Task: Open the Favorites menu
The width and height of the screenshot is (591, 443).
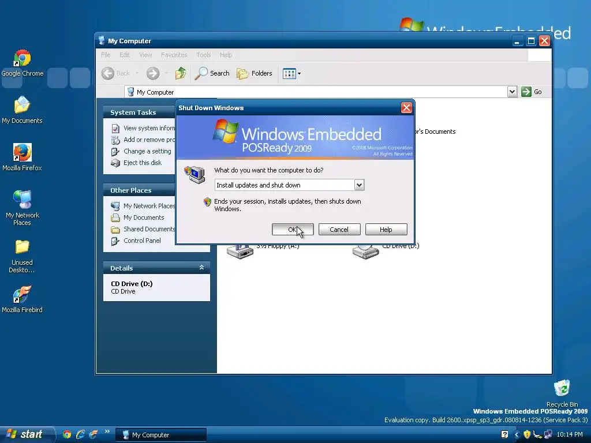Action: [174, 55]
